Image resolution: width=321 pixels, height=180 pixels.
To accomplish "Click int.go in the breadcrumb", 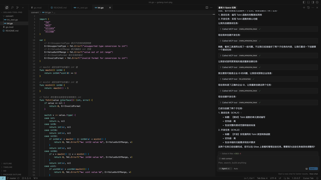I will point(46,12).
